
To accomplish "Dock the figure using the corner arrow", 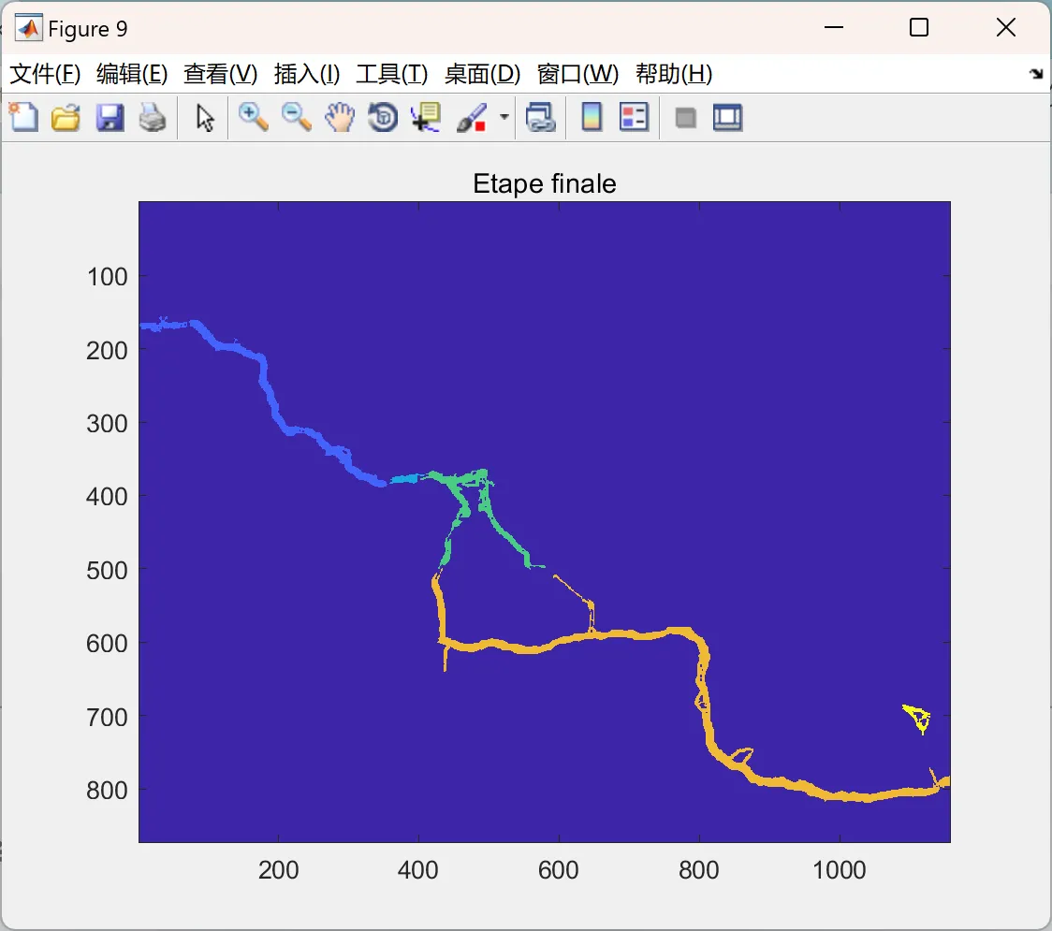I will point(1037,74).
